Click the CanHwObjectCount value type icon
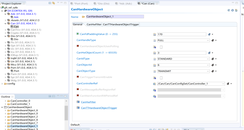The height and width of the screenshot is (130, 244). 155,53
